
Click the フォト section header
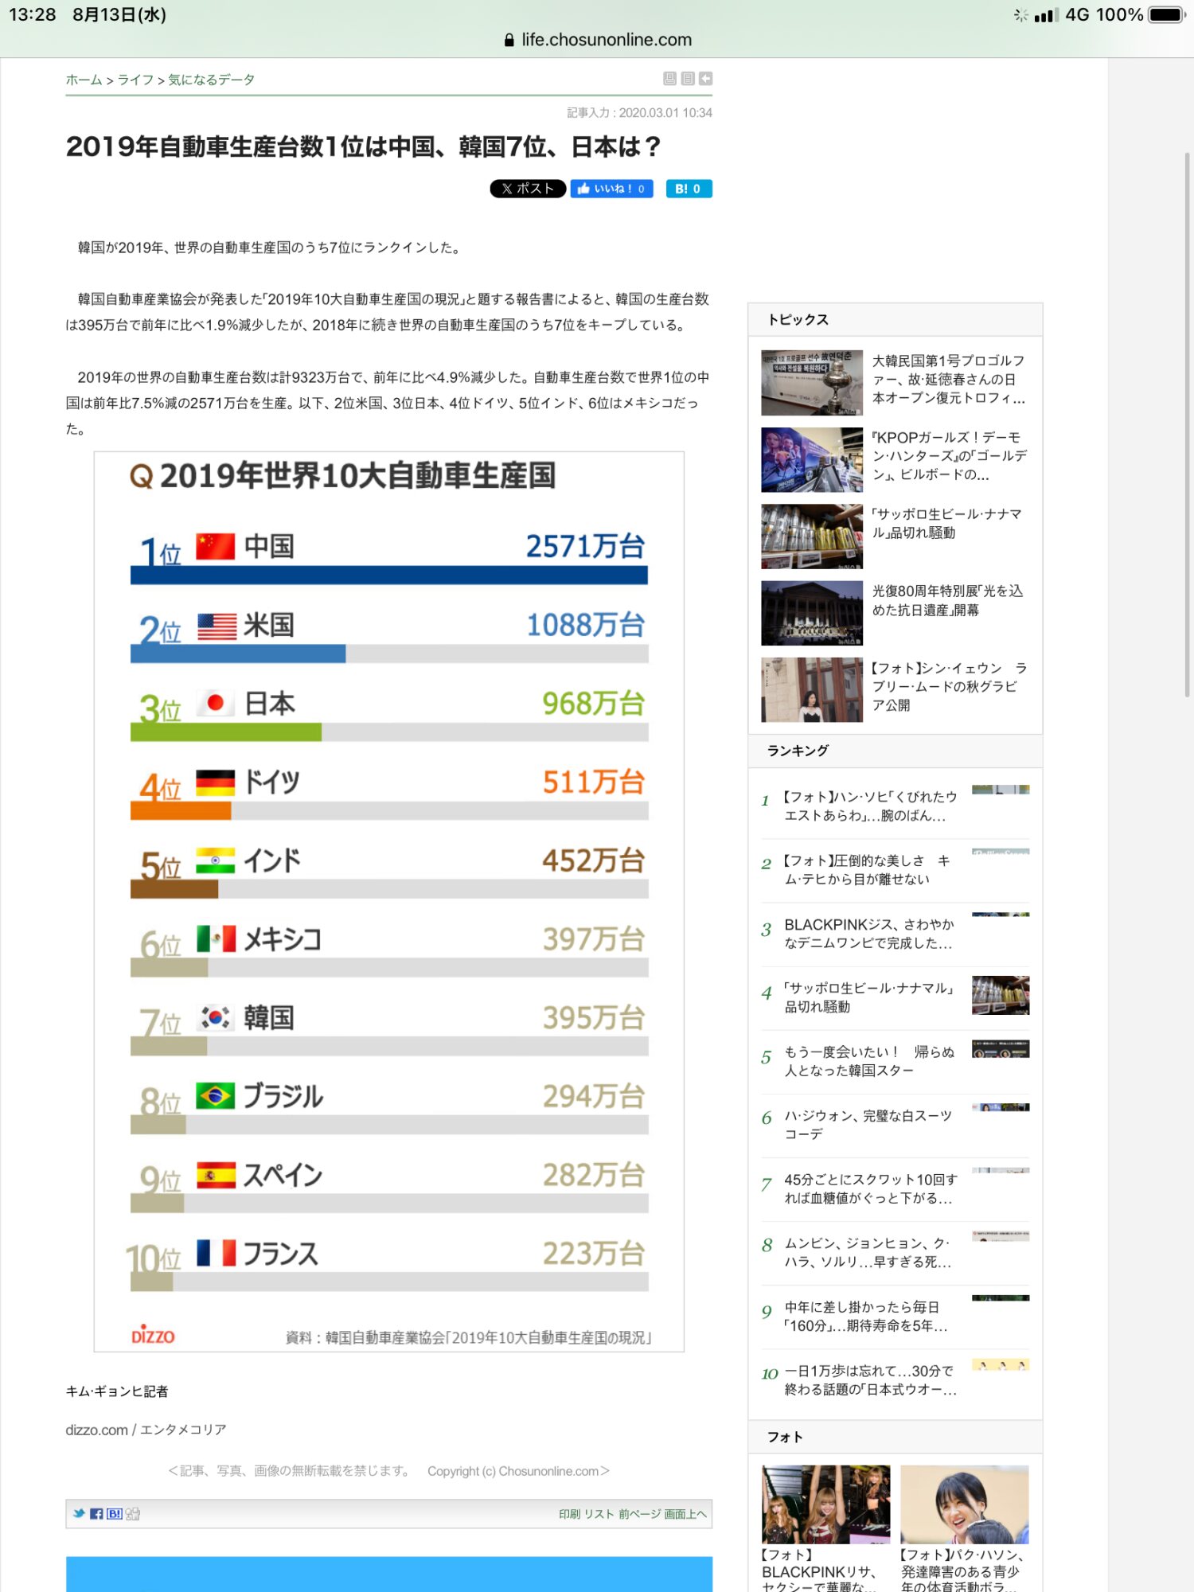(895, 1437)
